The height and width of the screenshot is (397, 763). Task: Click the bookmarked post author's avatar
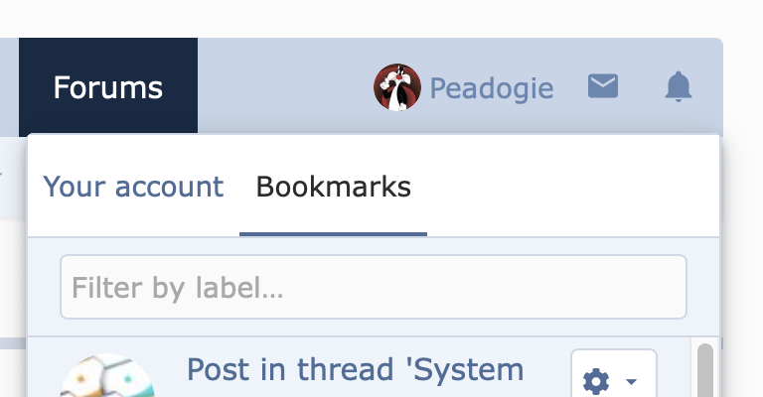(x=107, y=375)
